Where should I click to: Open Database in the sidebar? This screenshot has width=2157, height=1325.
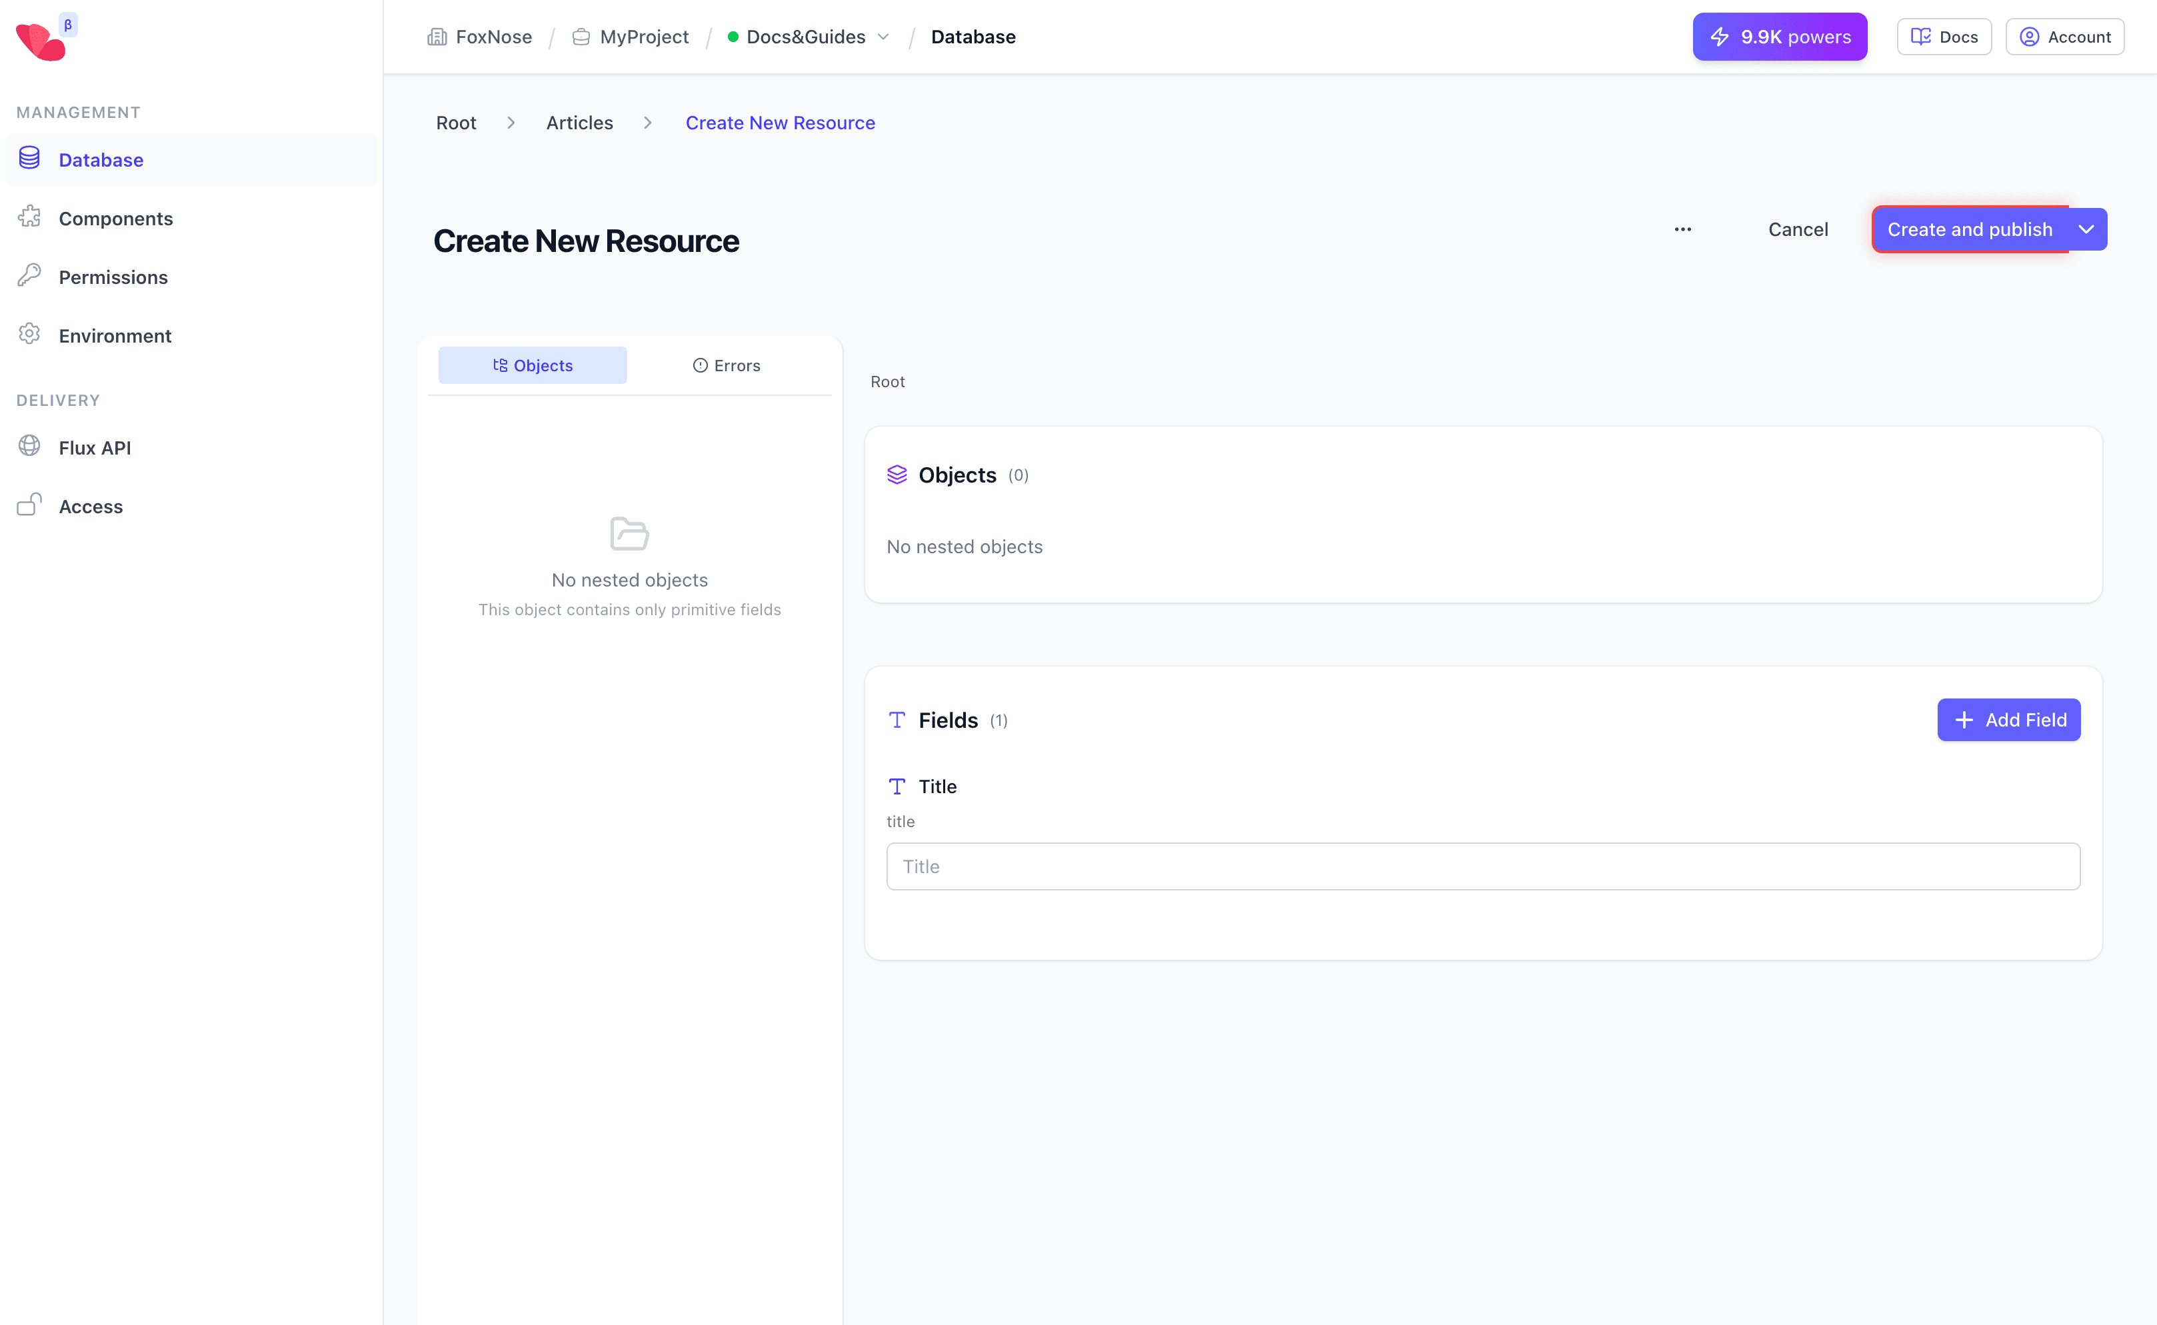[191, 159]
